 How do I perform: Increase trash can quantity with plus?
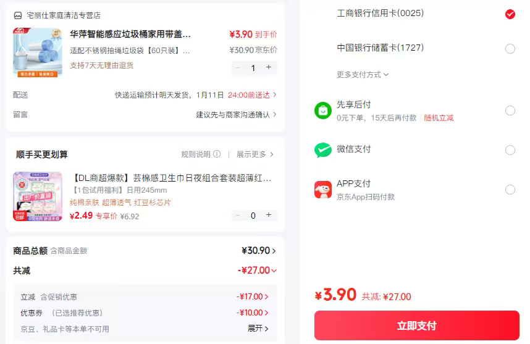269,67
